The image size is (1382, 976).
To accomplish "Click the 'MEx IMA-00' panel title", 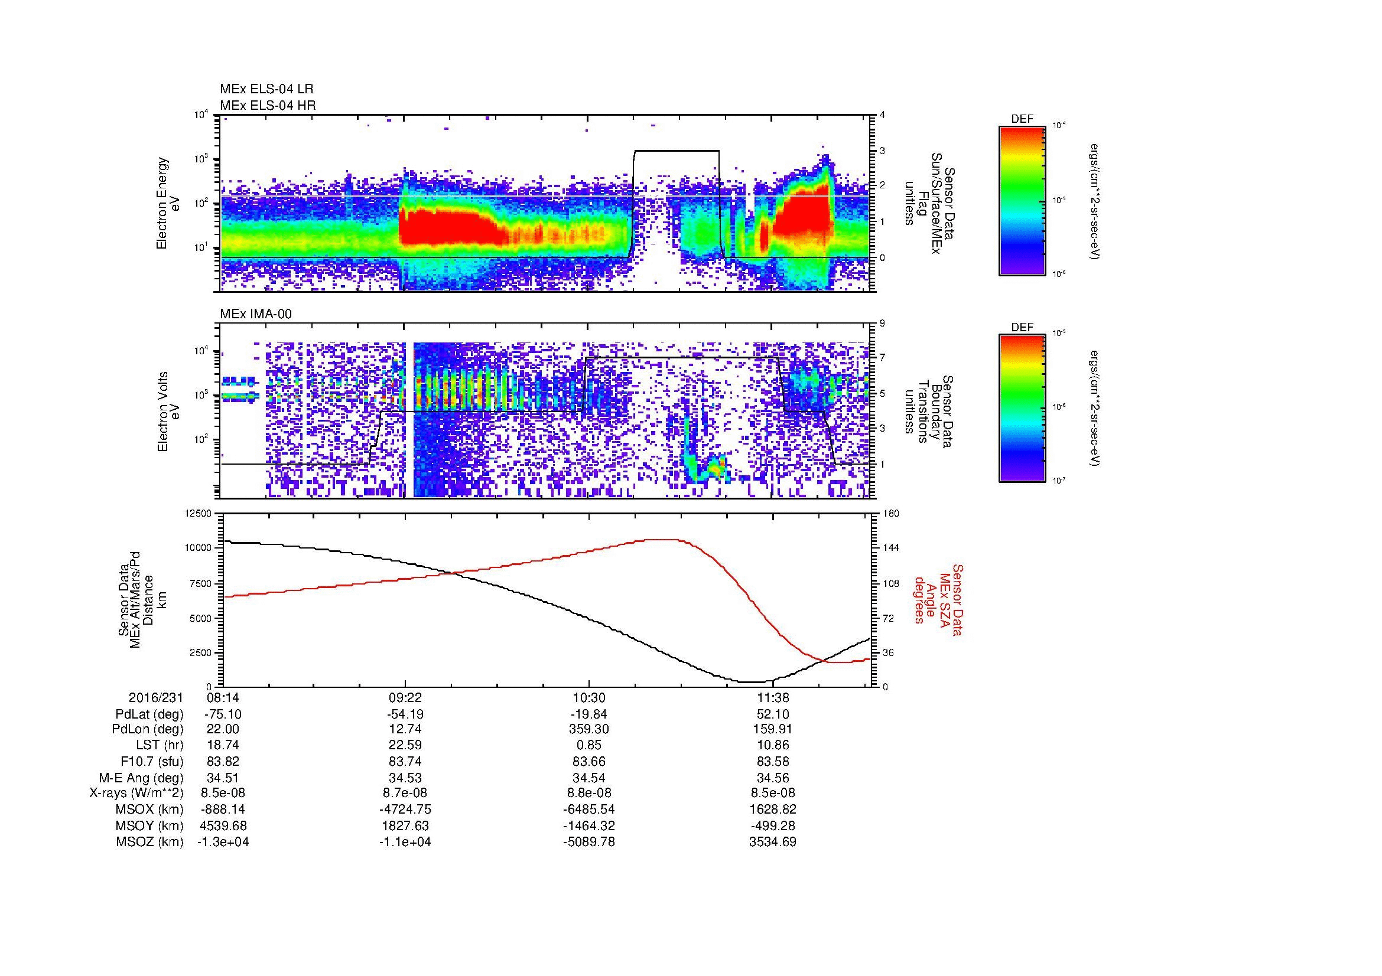I will click(x=256, y=314).
